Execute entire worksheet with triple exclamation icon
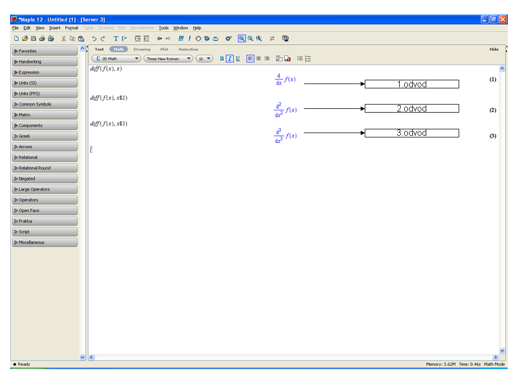This screenshot has width=518, height=388. 181,38
